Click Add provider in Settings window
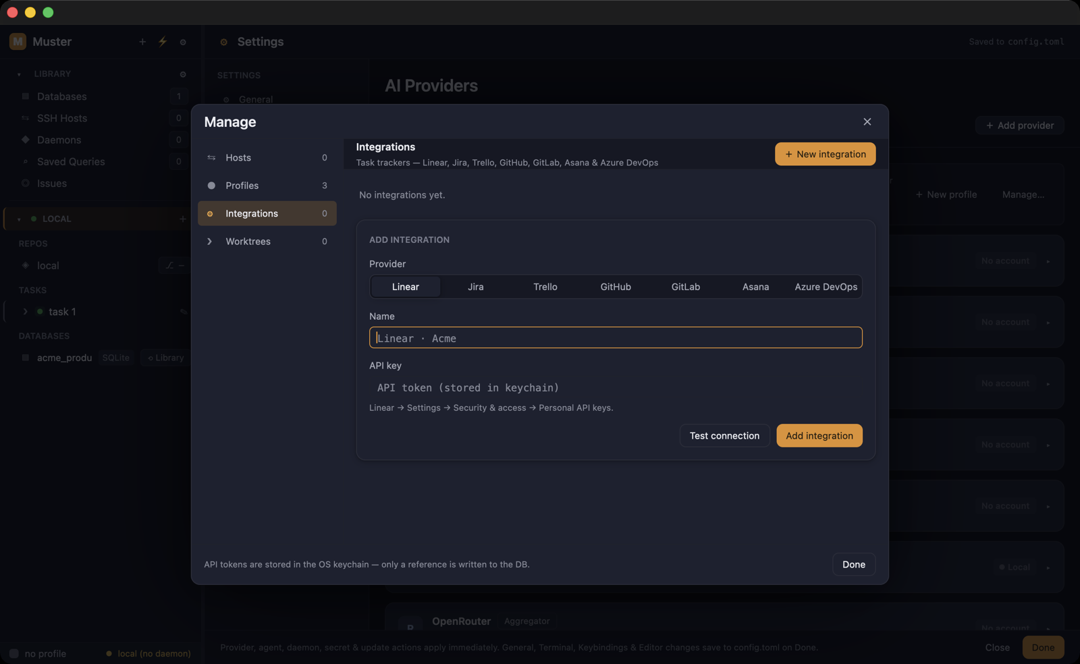This screenshot has height=664, width=1080. click(1019, 126)
